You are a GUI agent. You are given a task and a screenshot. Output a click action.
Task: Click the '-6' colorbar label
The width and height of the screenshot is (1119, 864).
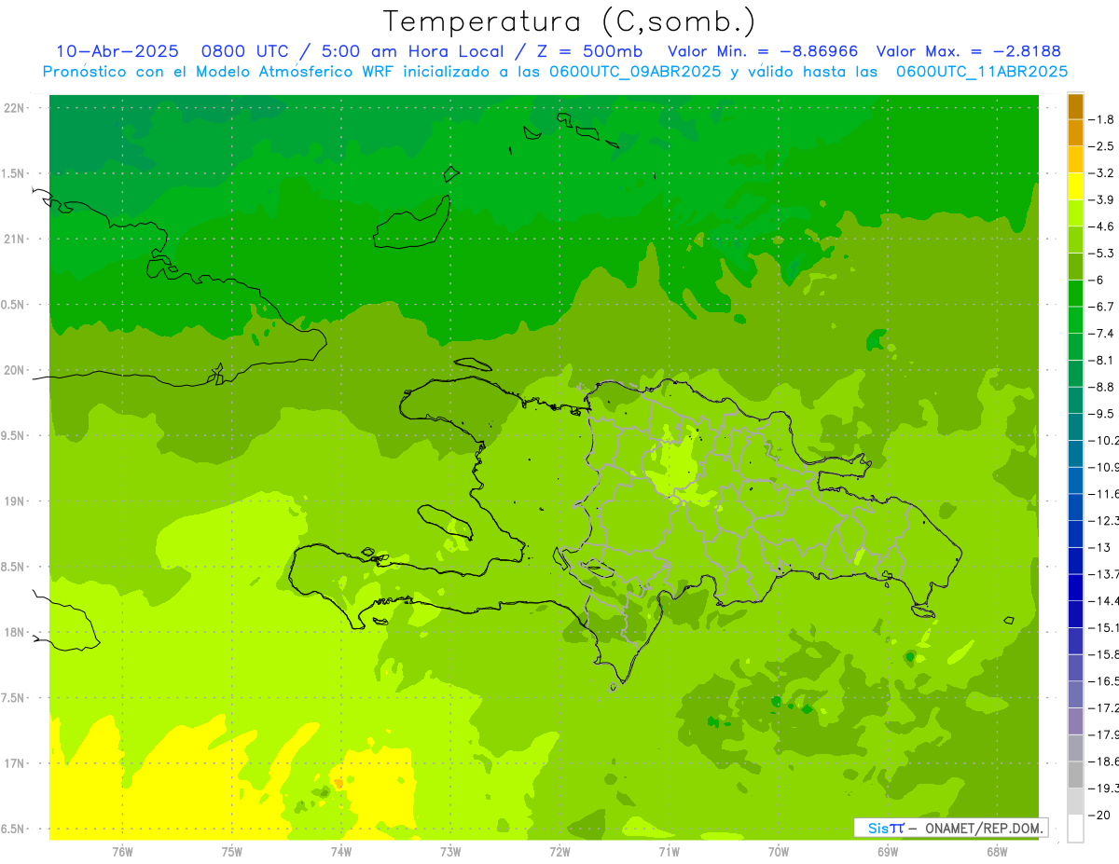(x=1097, y=281)
